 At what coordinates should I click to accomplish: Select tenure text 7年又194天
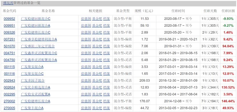tap(210, 101)
